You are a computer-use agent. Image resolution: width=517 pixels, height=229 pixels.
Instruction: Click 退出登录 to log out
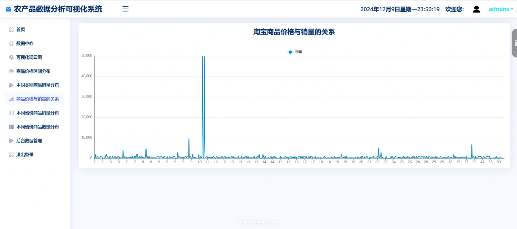[35, 155]
